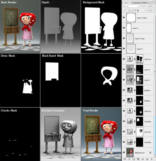Click the lock all padlock icon
This screenshot has width=156, height=161.
pyautogui.click(x=138, y=10)
